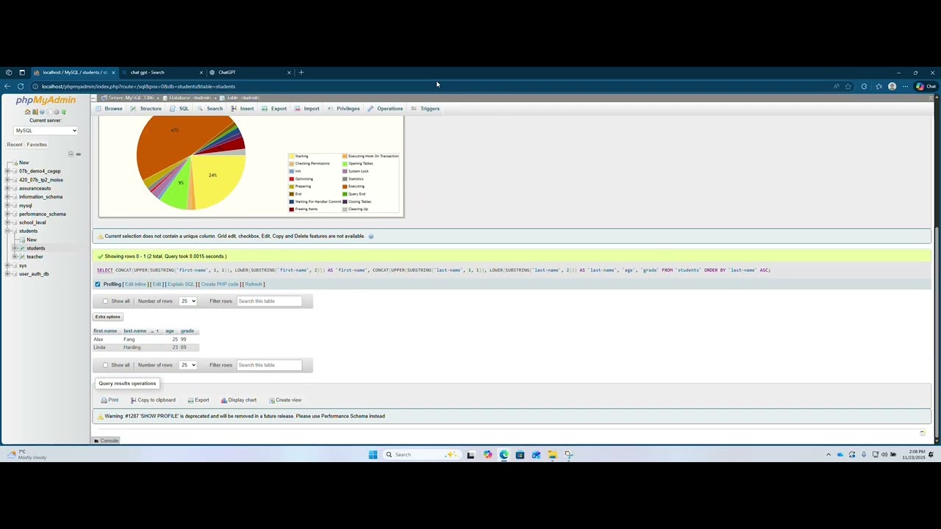Open the Import tab
This screenshot has height=529, width=941.
307,109
